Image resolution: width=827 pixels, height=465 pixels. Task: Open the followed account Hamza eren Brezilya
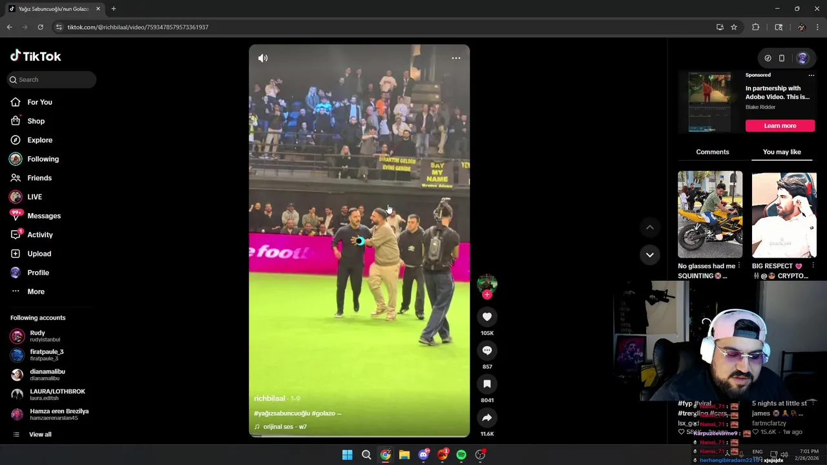pos(59,414)
